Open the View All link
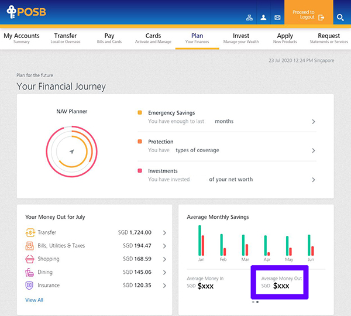The height and width of the screenshot is (316, 351). (34, 300)
